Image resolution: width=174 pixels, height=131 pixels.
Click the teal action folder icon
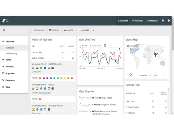coord(54,78)
